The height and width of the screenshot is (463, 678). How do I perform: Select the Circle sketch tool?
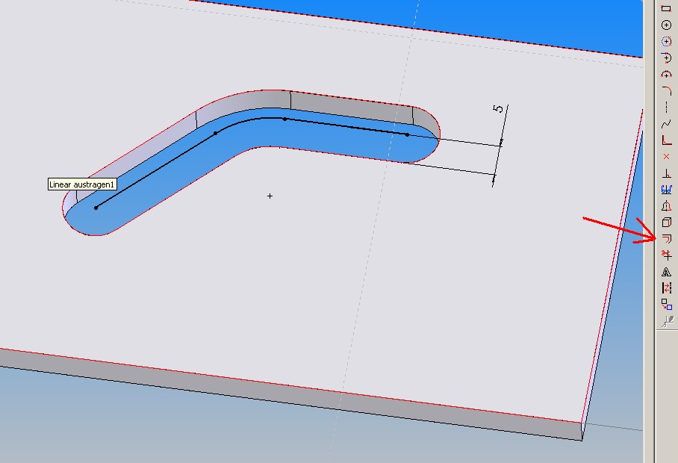coord(667,25)
